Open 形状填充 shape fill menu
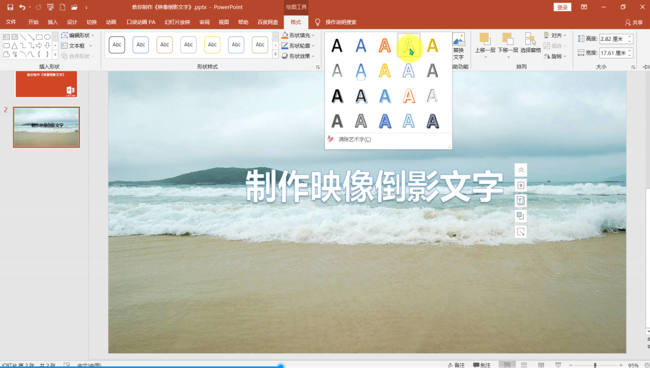Viewport: 650px width, 368px height. [x=298, y=35]
